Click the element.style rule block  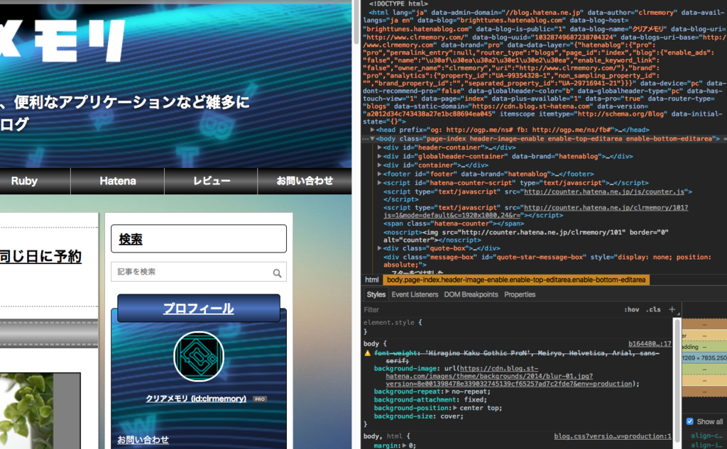click(x=393, y=327)
